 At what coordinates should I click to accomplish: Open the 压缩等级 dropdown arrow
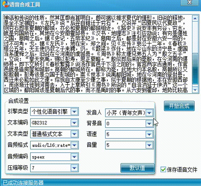coord(74,168)
